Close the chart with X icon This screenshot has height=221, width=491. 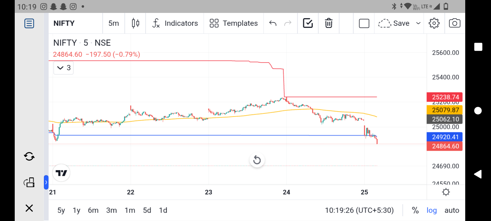29,208
